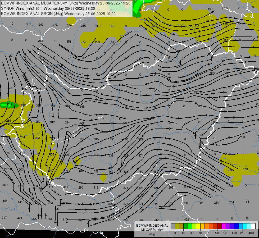
Task: Click the pure blue legend swatch
Action: (x=237, y=226)
